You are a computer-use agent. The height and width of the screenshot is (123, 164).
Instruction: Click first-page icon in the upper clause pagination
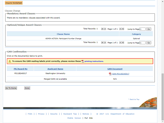click(102, 29)
